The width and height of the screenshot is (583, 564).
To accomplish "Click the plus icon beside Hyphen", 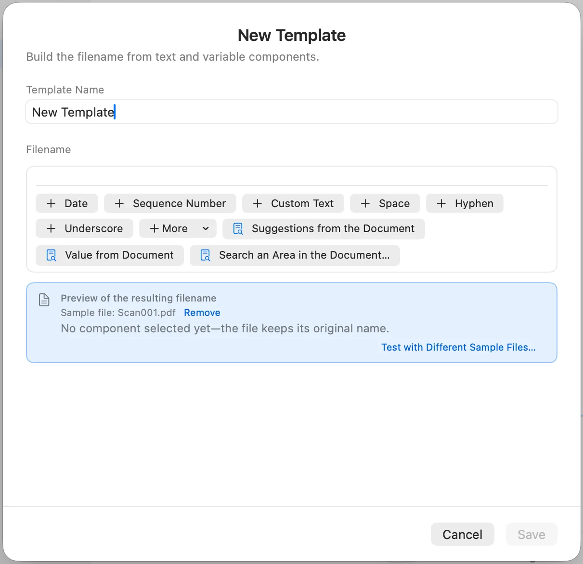I will 441,203.
